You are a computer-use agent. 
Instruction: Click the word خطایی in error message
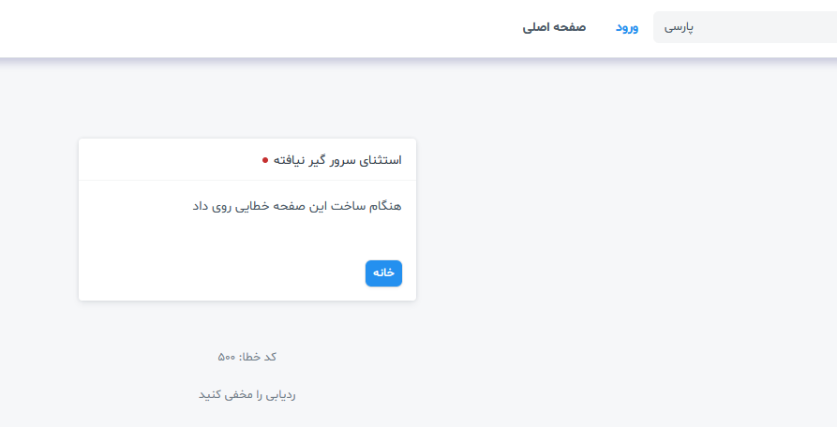click(x=252, y=206)
